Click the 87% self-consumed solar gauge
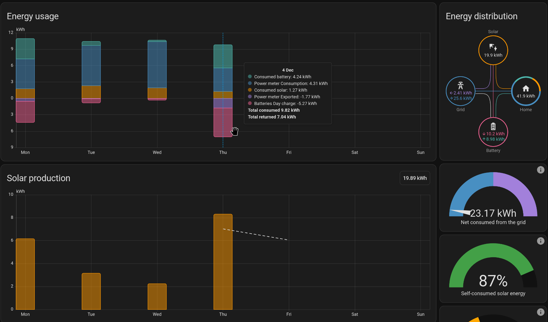 [493, 267]
